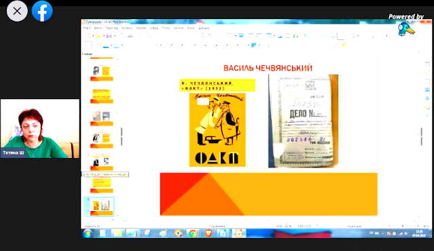Click the Insert text box icon
This screenshot has height=251, width=434.
306,36
